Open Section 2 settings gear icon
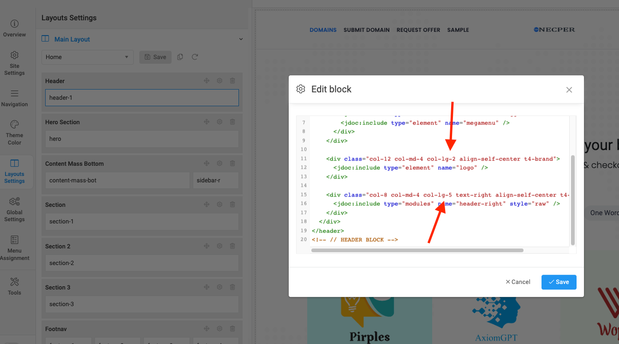Viewport: 619px width, 344px height. pyautogui.click(x=220, y=246)
